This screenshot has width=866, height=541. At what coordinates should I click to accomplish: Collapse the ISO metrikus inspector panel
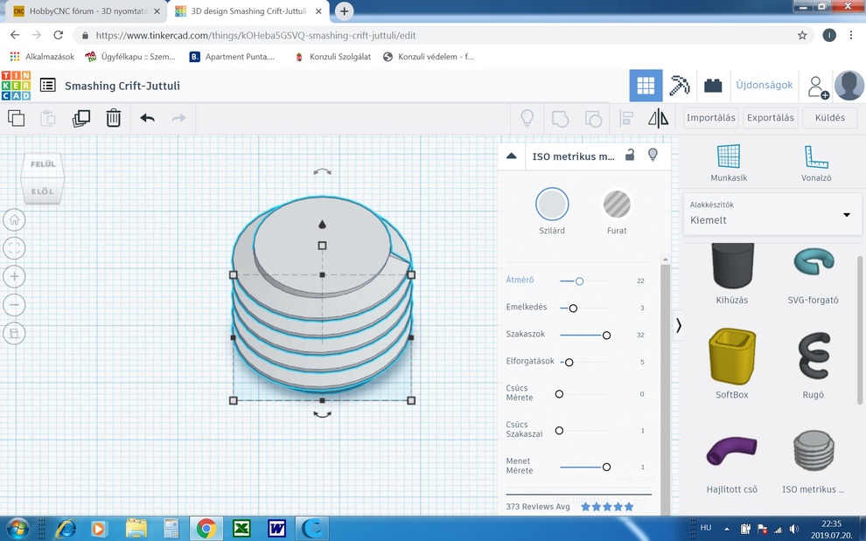point(512,156)
